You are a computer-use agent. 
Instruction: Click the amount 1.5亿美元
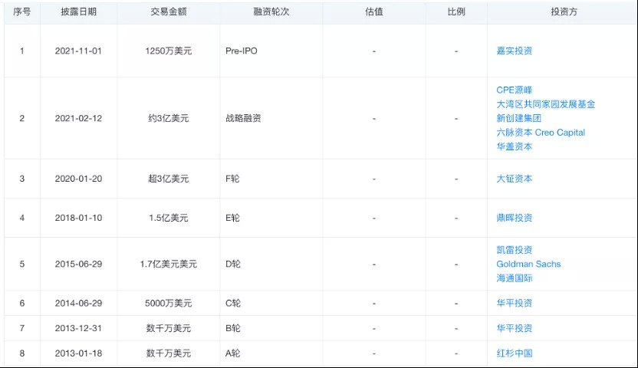click(x=169, y=218)
